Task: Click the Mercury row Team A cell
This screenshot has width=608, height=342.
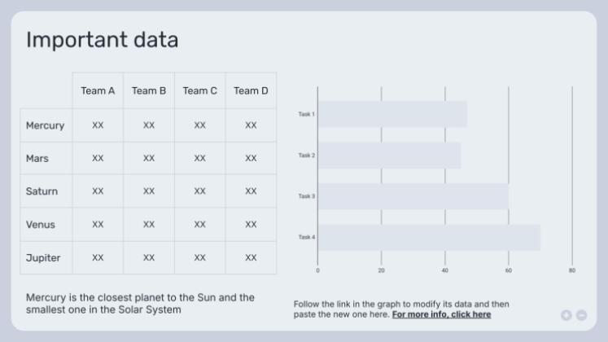Action: click(x=98, y=125)
